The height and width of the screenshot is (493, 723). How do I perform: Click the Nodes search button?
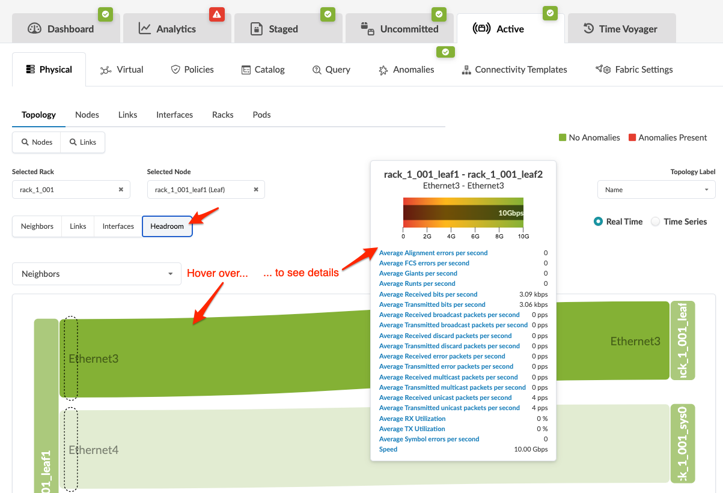[x=37, y=142]
